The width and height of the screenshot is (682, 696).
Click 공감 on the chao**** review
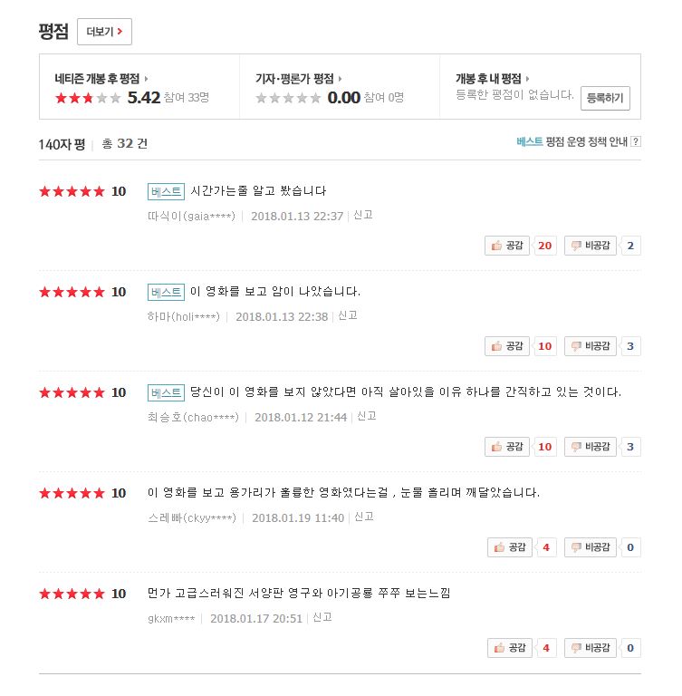click(x=506, y=447)
